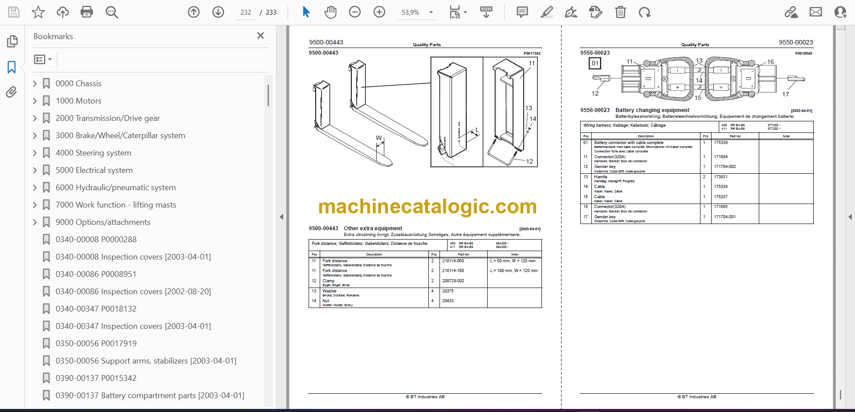This screenshot has width=855, height=412.
Task: Click the page number input field
Action: coord(246,12)
